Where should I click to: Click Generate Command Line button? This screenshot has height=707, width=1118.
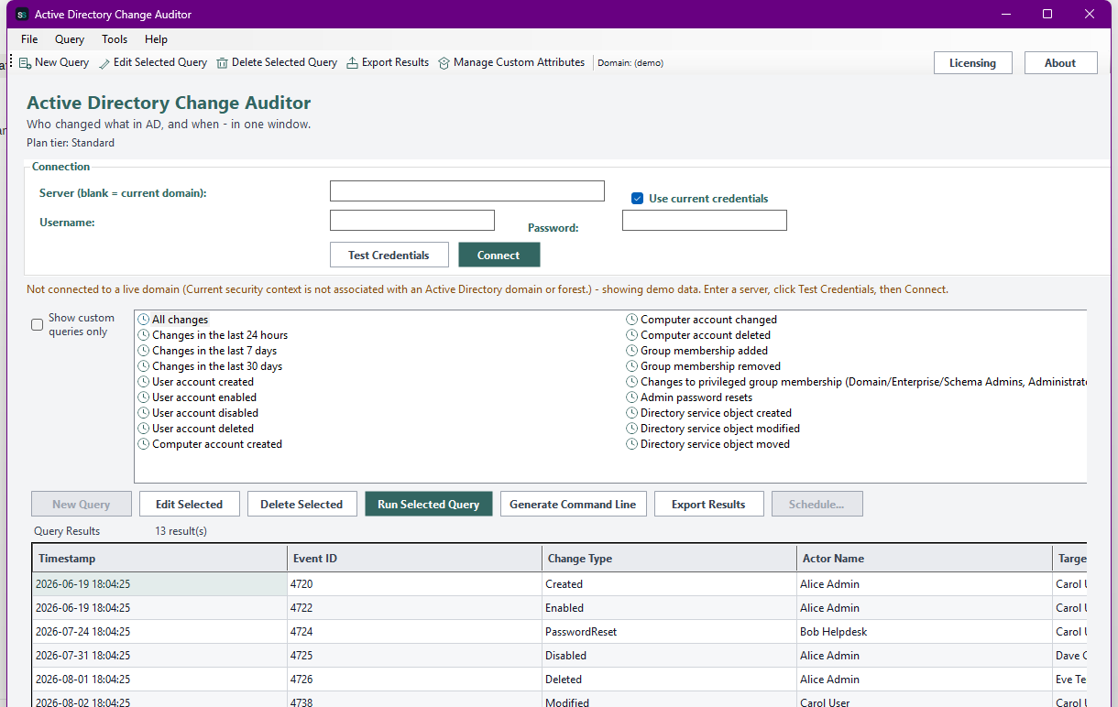(573, 504)
